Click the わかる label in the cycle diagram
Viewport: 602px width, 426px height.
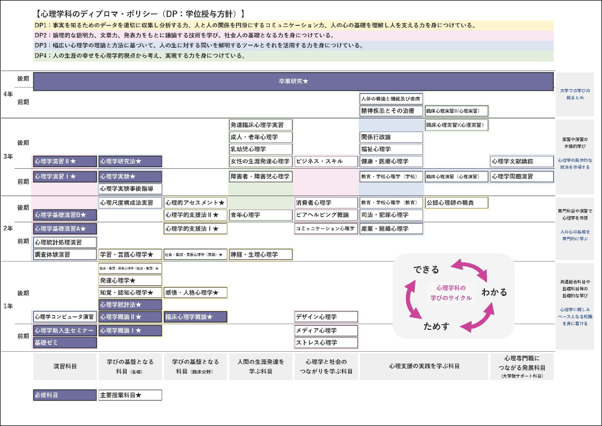[x=494, y=292]
